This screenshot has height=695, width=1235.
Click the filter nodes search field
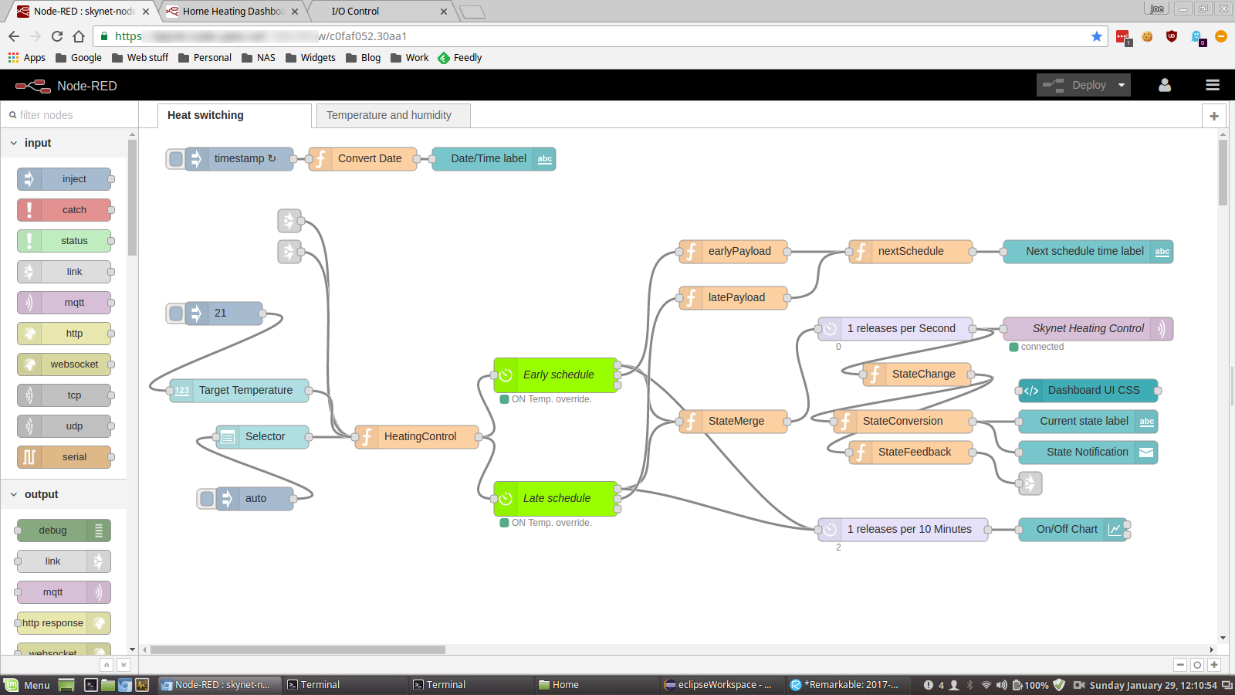coord(69,115)
